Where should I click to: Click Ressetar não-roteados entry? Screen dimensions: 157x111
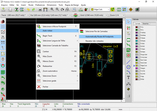click(100, 41)
